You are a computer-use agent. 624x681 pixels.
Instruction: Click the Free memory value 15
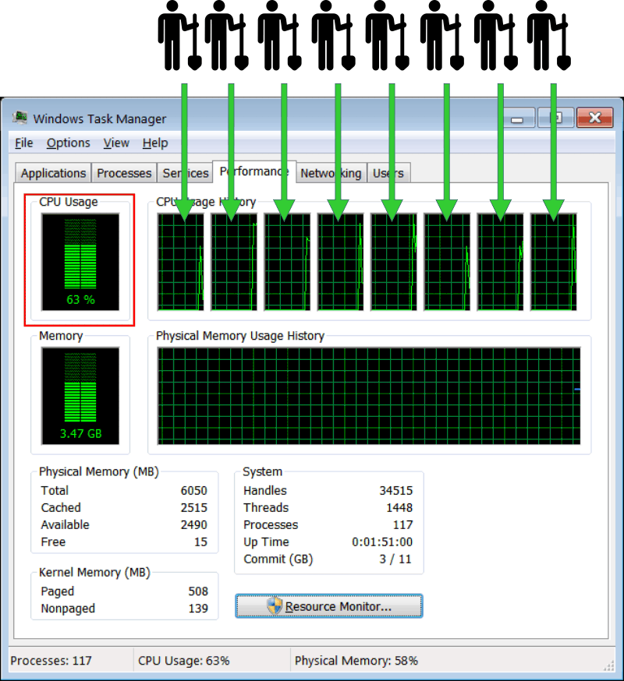click(200, 542)
